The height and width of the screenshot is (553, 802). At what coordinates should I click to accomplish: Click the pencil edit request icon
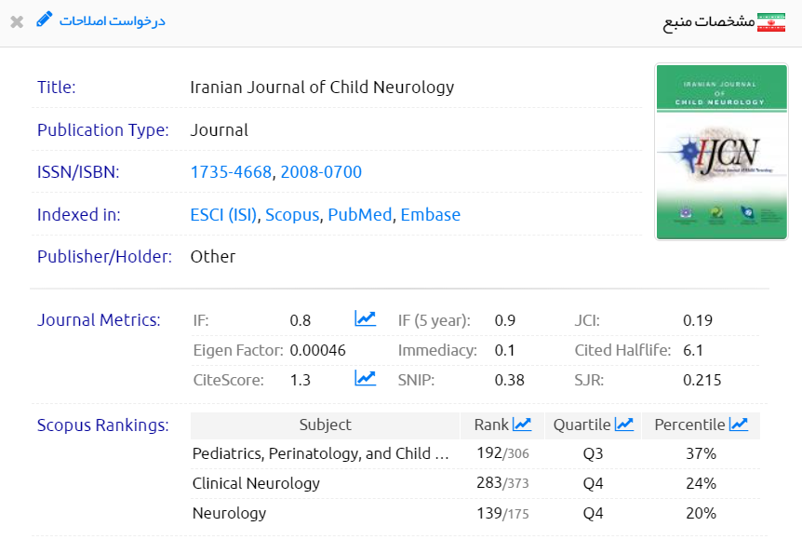click(x=45, y=20)
